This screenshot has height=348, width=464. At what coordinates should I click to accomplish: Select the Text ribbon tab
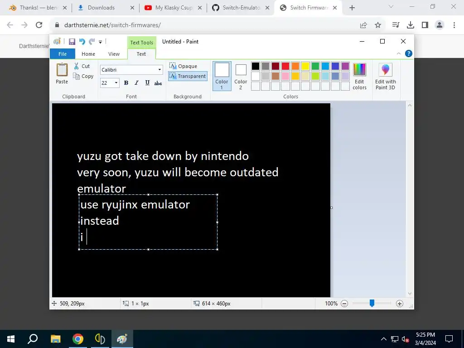tap(141, 54)
